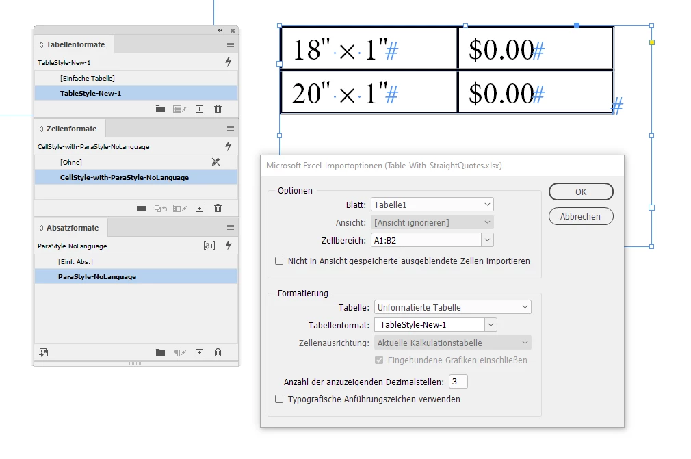Click the Zellenformate quick apply lightning icon
Viewport: 691px width, 459px height.
click(229, 146)
